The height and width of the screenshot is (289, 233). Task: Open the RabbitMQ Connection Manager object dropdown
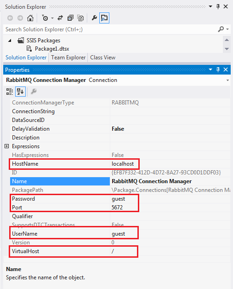pos(227,80)
